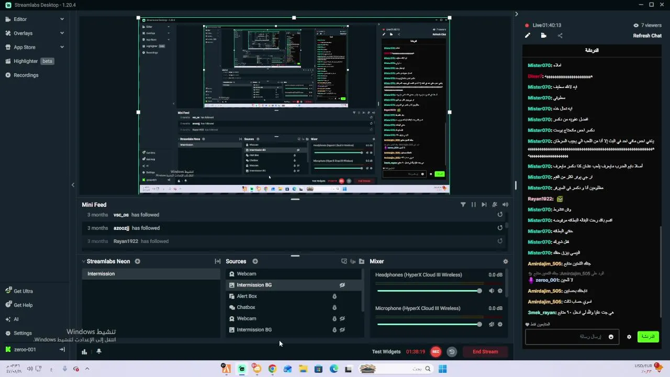Open Chrome from the Windows taskbar
Screen dimensions: 670x377
pos(272,369)
